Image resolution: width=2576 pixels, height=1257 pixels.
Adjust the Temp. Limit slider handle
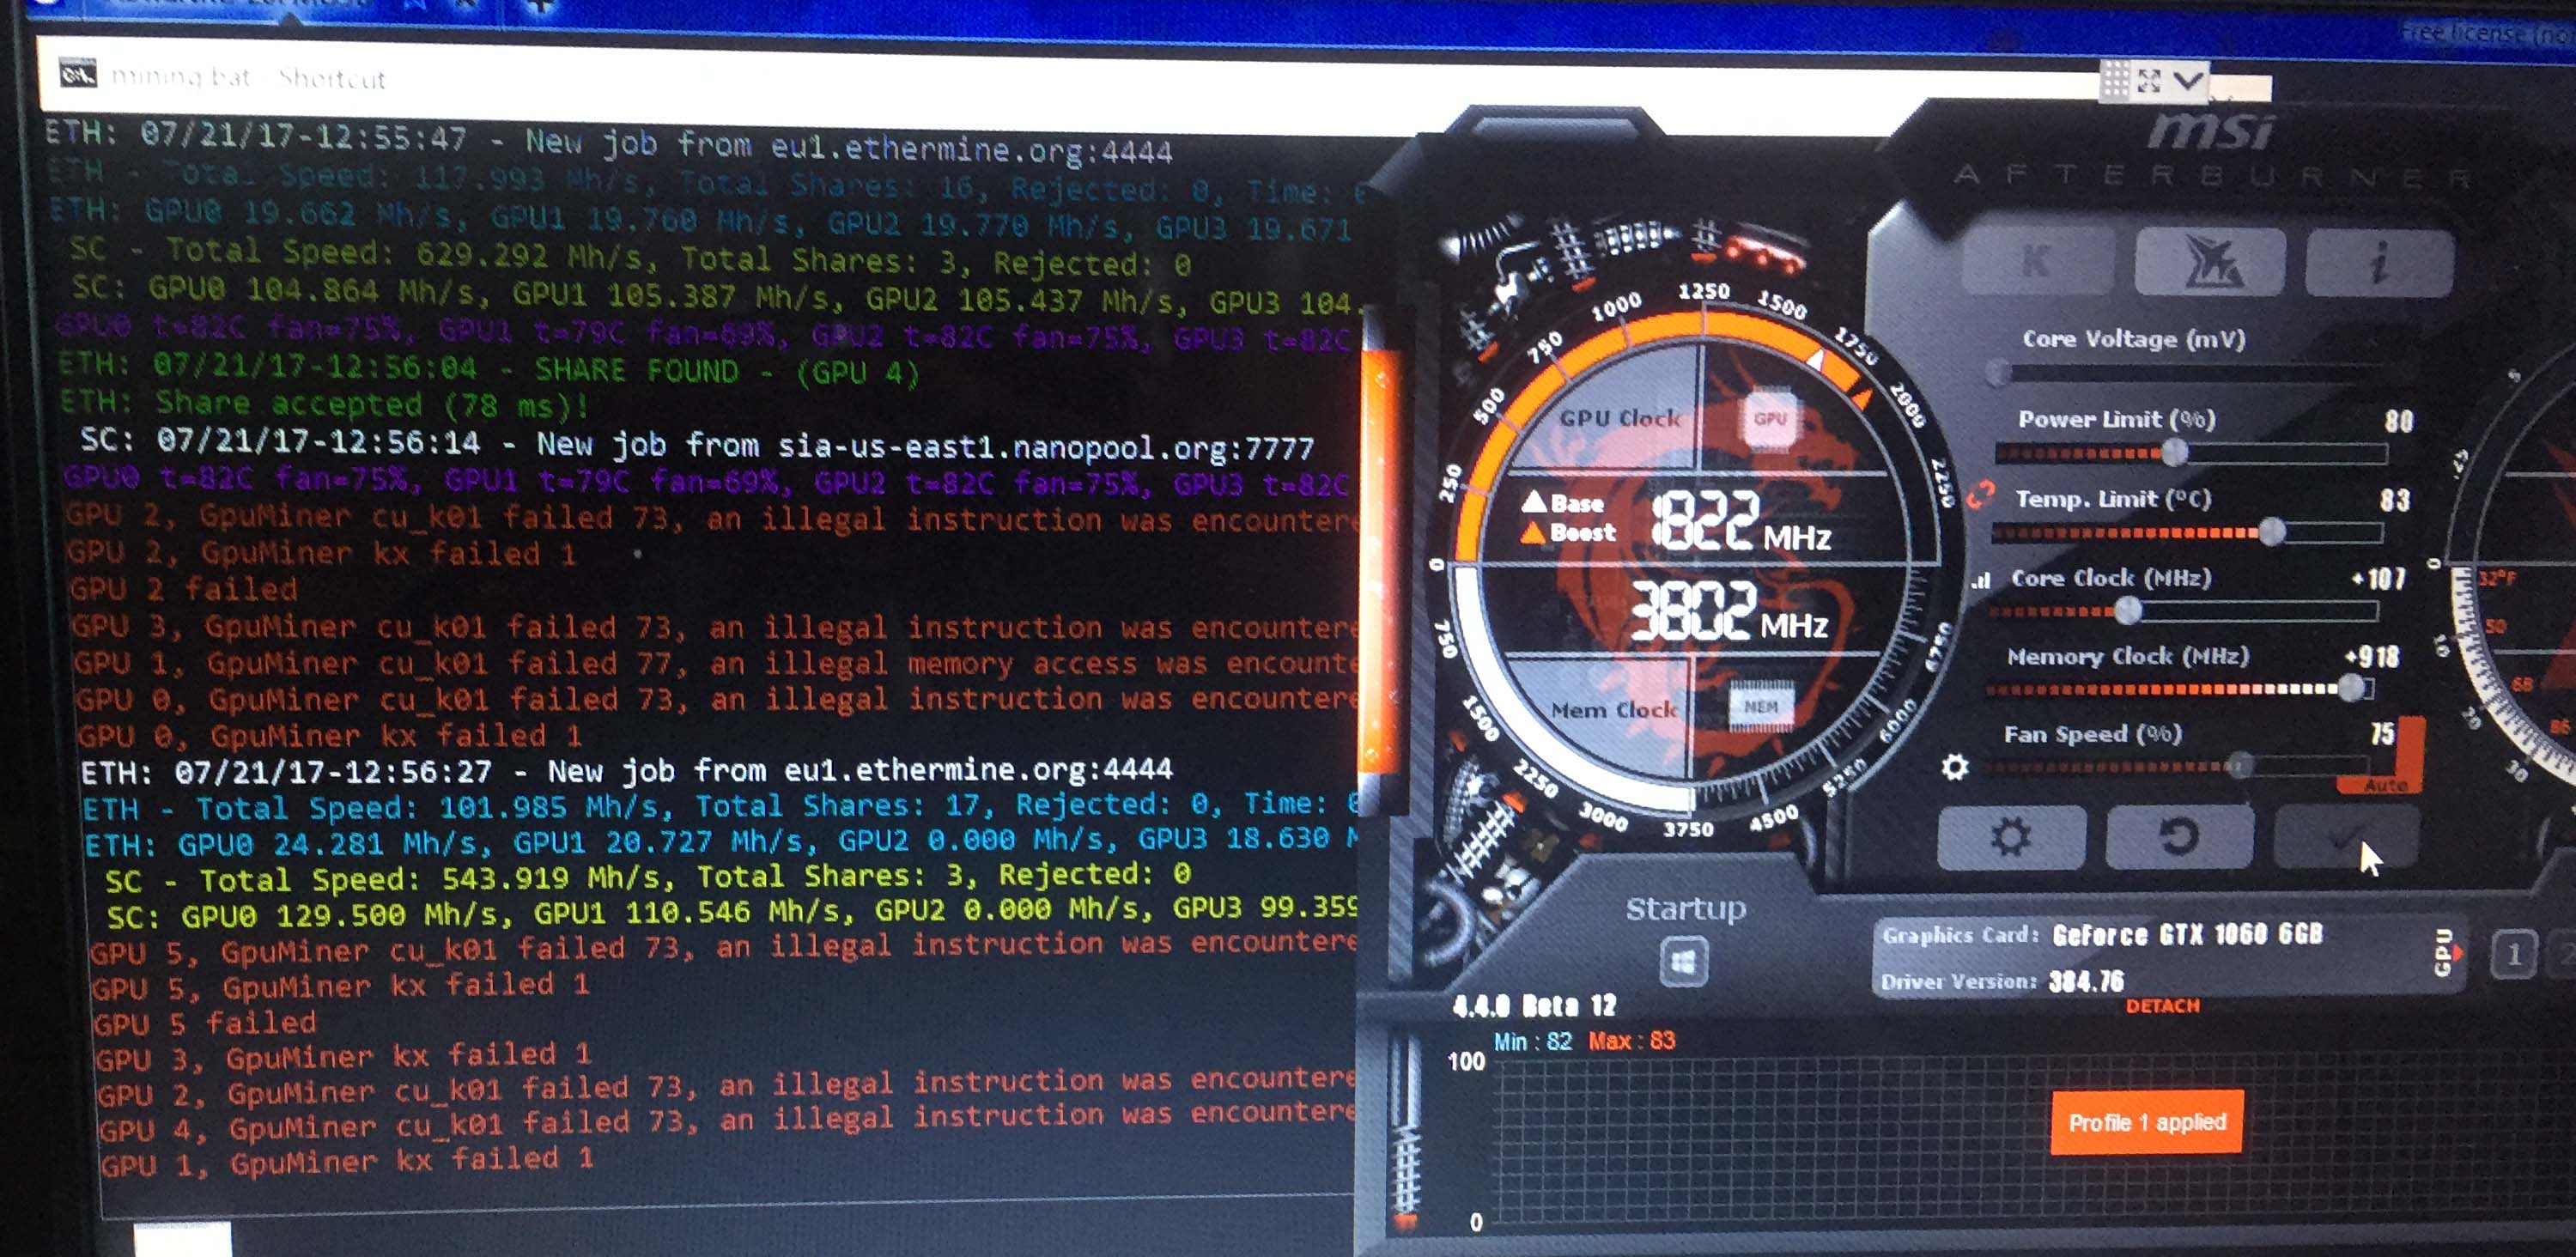click(2271, 531)
